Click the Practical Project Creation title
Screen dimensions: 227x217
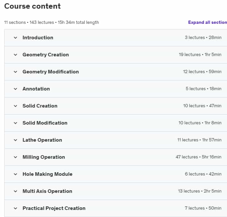pyautogui.click(x=54, y=208)
